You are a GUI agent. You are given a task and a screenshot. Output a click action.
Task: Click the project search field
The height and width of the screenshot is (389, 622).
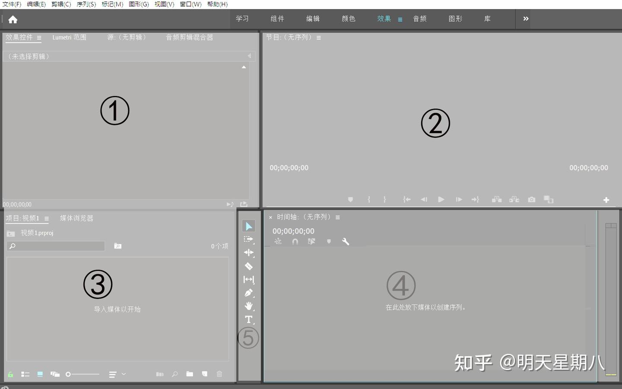[56, 246]
